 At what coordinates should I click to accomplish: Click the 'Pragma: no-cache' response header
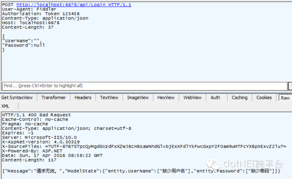tap(25, 124)
